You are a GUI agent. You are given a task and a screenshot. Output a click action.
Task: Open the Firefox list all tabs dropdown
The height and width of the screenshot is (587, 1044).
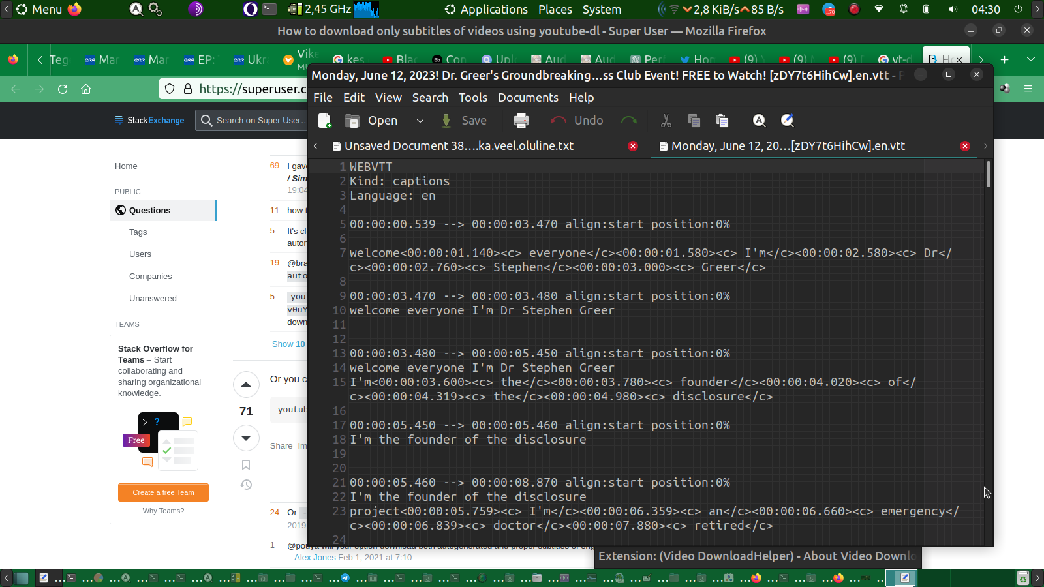1031,59
